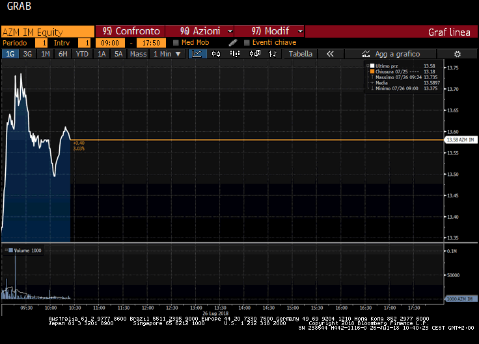Click the pencil annotation icon
The height and width of the screenshot is (344, 479).
pos(233,43)
